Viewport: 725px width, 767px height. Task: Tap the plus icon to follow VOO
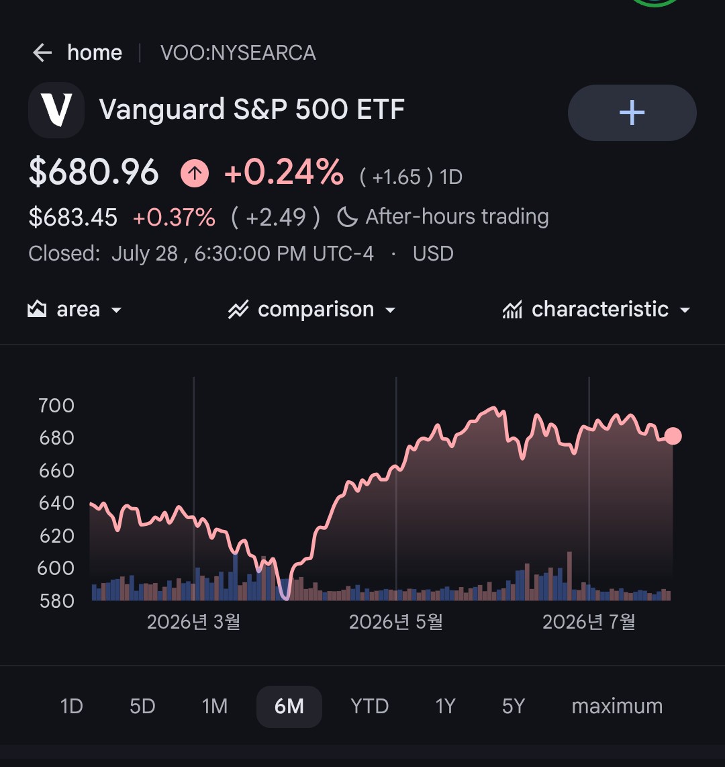[632, 113]
